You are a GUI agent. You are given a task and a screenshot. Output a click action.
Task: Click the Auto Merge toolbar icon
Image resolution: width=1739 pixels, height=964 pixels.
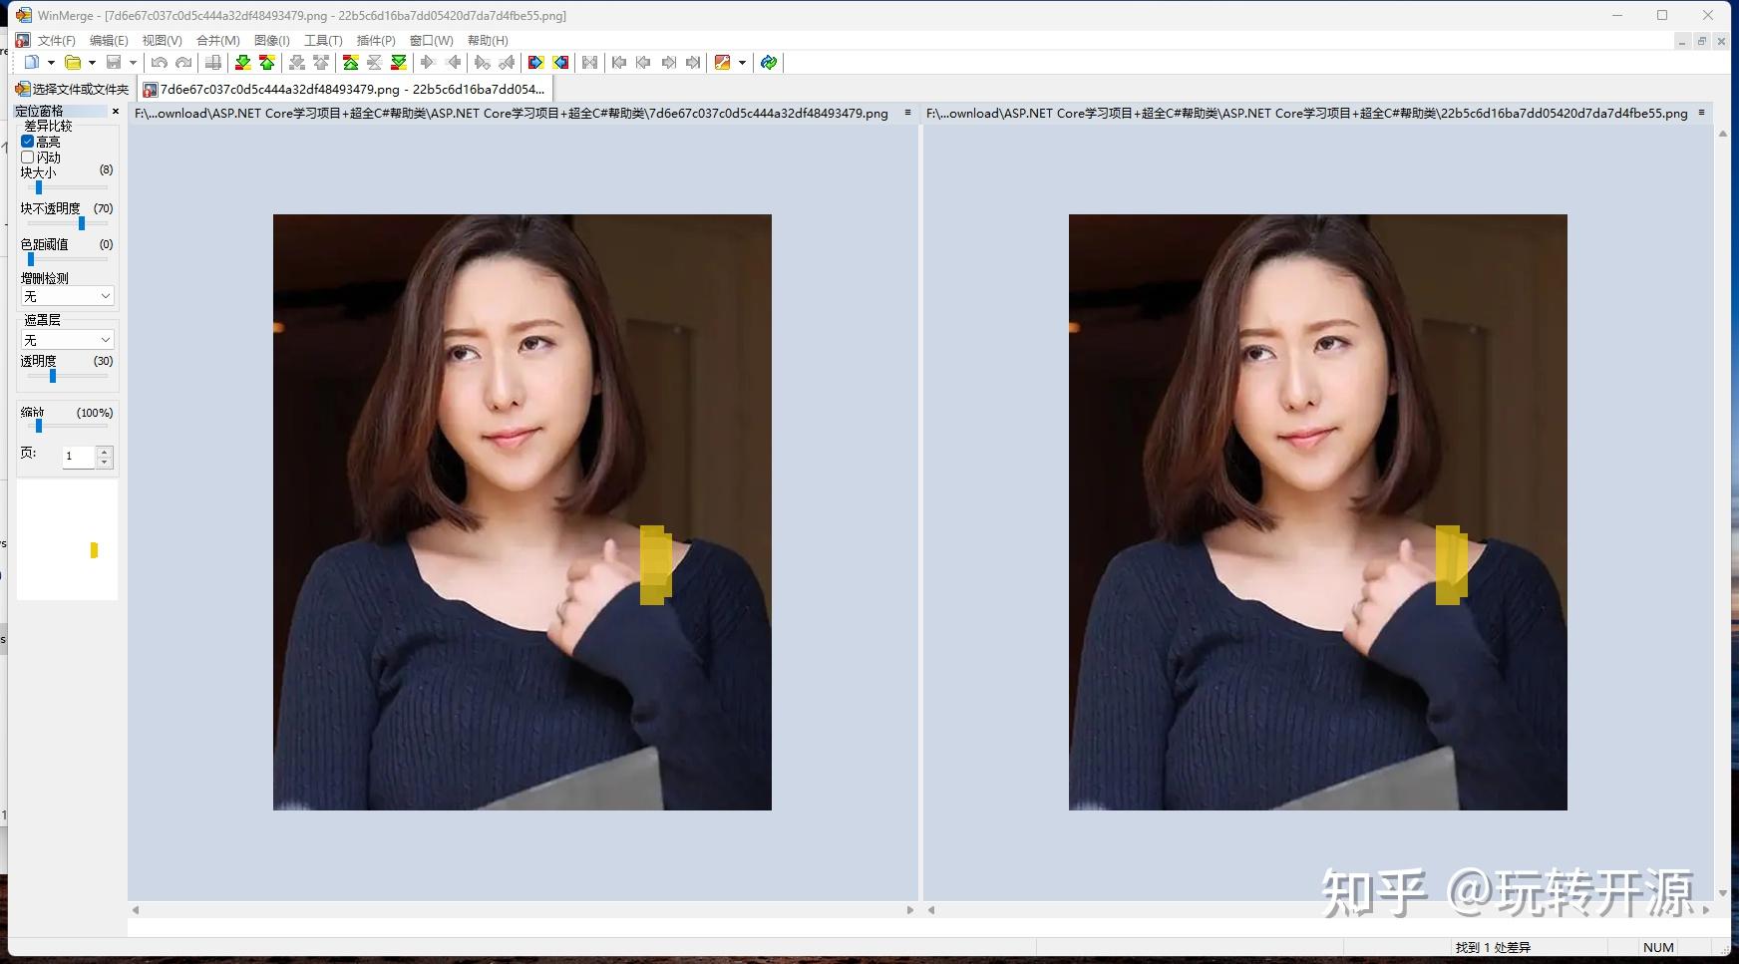[590, 62]
